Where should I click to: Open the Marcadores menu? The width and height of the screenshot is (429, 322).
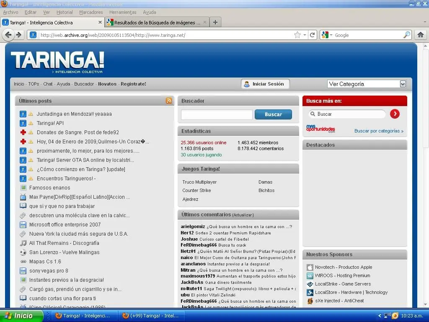(x=91, y=12)
